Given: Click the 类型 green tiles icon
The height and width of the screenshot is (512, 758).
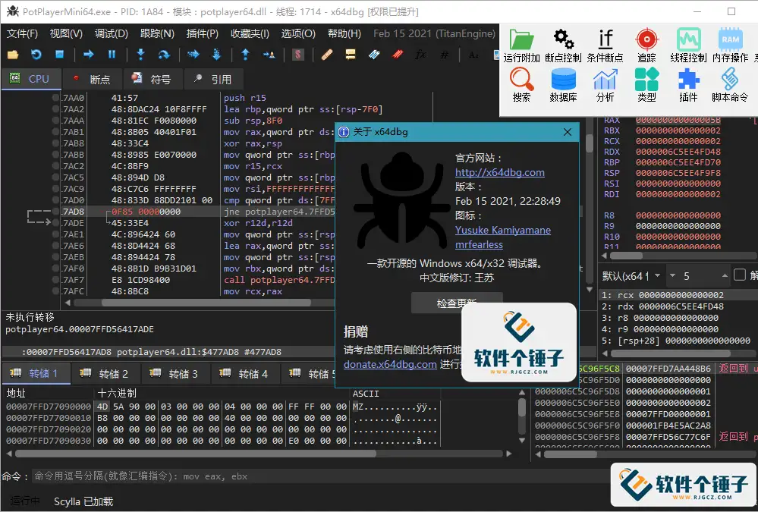Looking at the screenshot, I should 646,80.
